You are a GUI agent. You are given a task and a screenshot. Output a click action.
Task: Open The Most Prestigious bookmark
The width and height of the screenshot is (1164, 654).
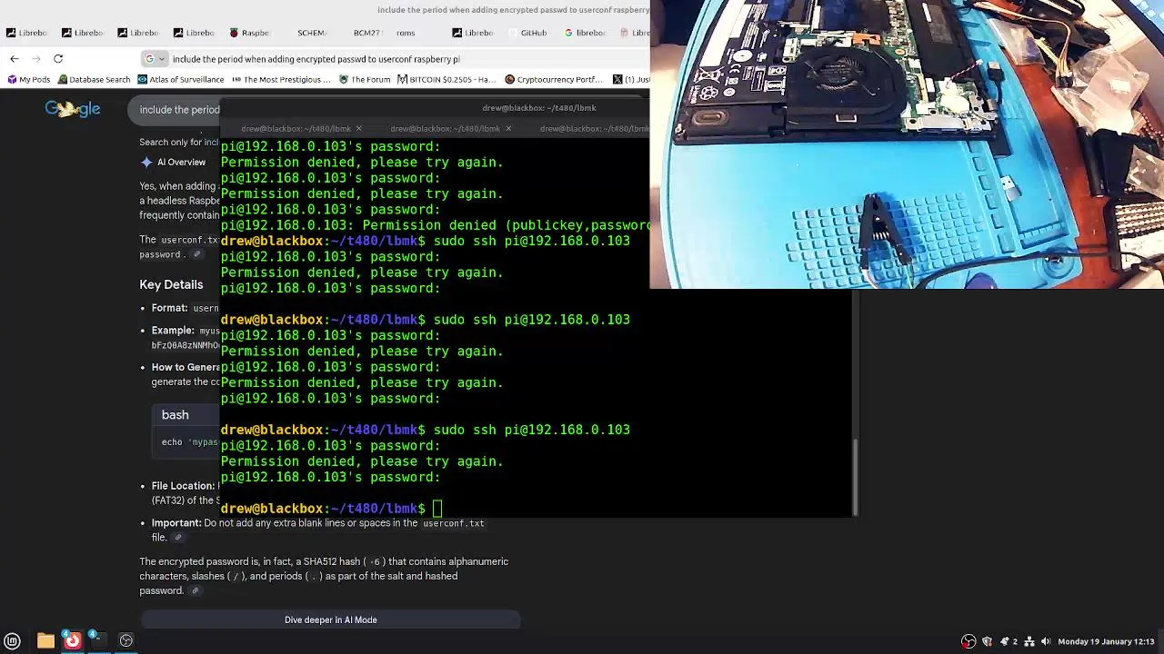tap(281, 79)
